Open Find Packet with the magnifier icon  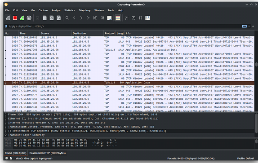[67, 18]
